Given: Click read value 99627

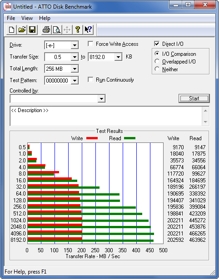Looking at the screenshot, I should pos(199,173).
